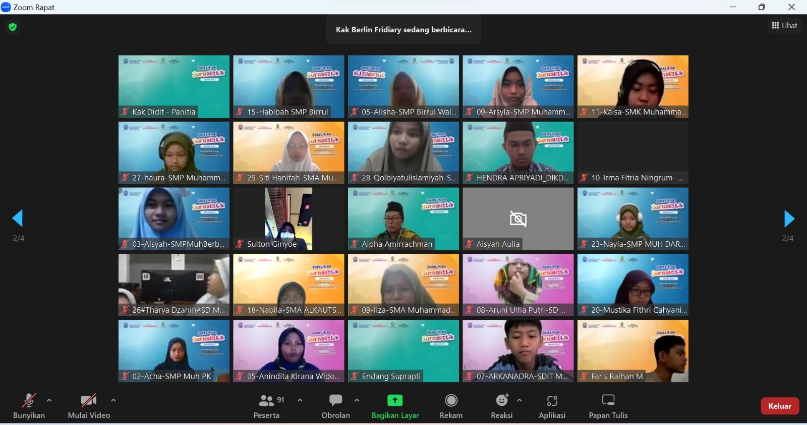This screenshot has height=425, width=807.
Task: Click muted mic icon on 09-Arsyla tile
Action: [x=470, y=112]
